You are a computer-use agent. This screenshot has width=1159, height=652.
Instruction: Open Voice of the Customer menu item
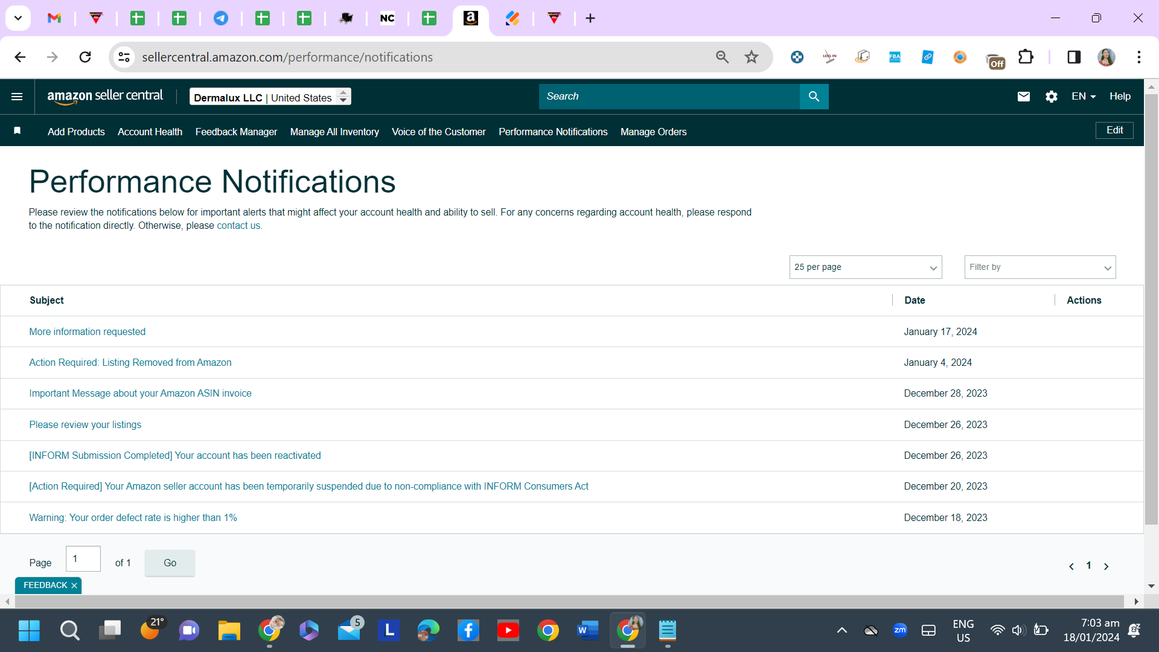(x=438, y=132)
